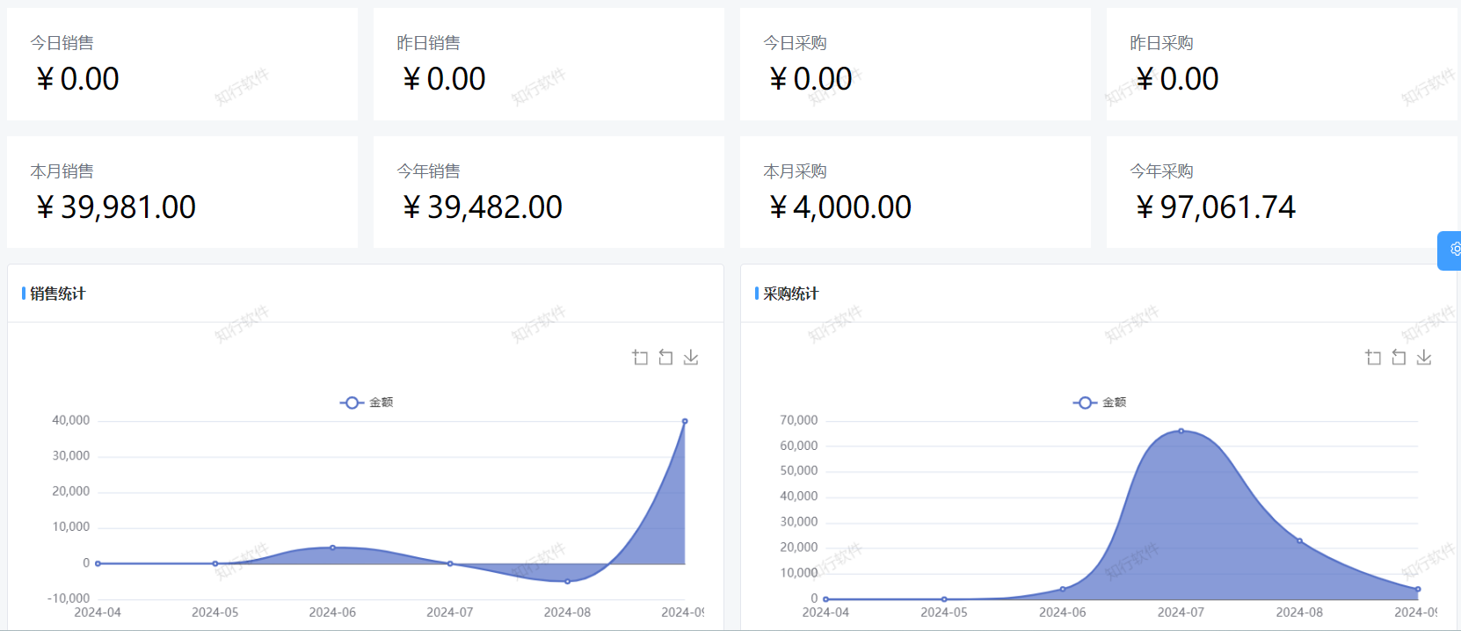Click the 今年采购 ¥97,061.74 card
Screen dimensions: 1461x631
tap(1280, 192)
